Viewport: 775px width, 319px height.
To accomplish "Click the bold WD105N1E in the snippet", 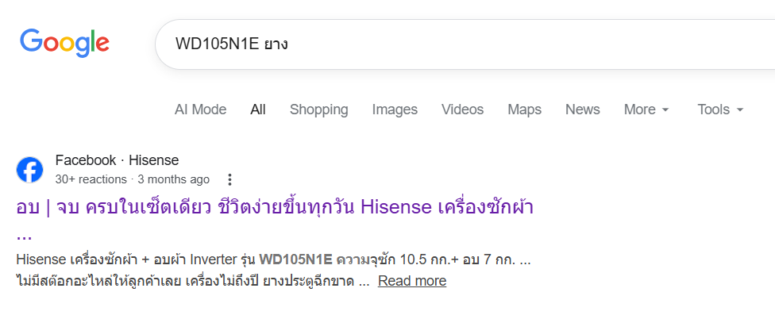I will (x=295, y=259).
